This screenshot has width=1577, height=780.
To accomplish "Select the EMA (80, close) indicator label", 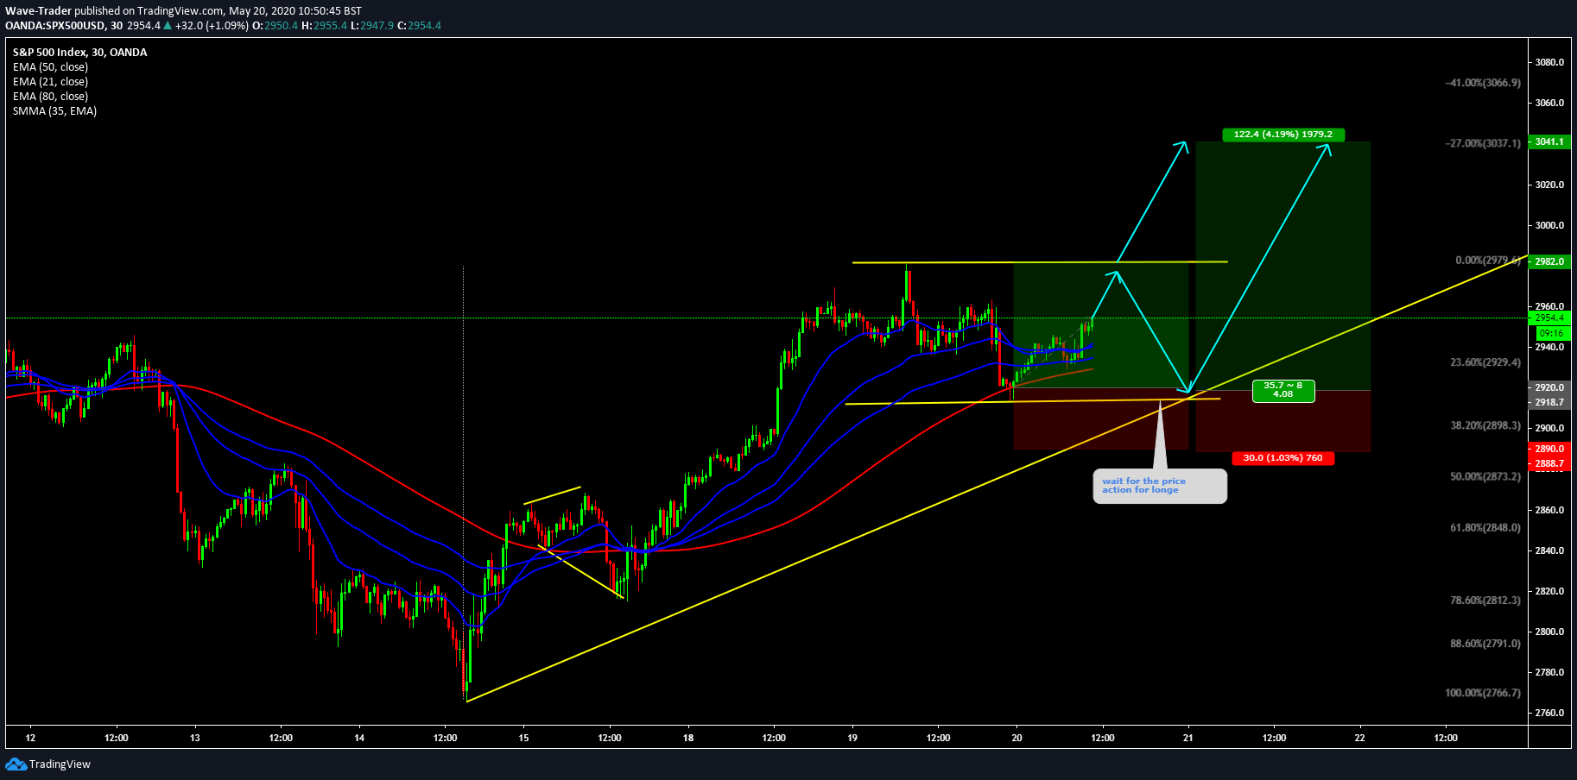I will pyautogui.click(x=50, y=97).
